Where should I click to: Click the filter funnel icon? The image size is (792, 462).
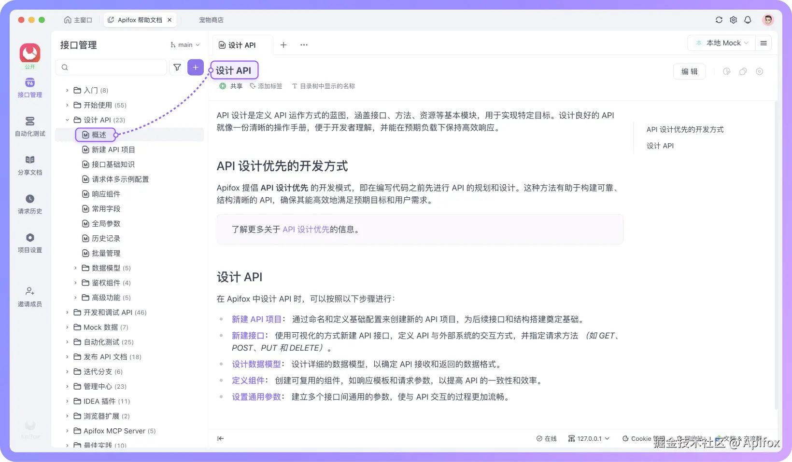coord(177,68)
